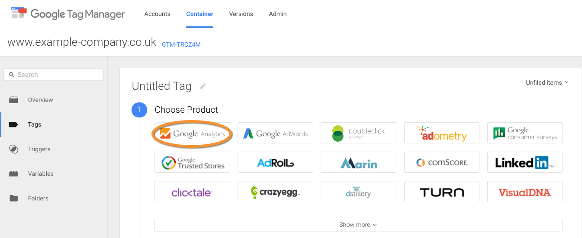The image size is (582, 238).
Task: Pick the DoubleClick product tile
Action: click(358, 133)
